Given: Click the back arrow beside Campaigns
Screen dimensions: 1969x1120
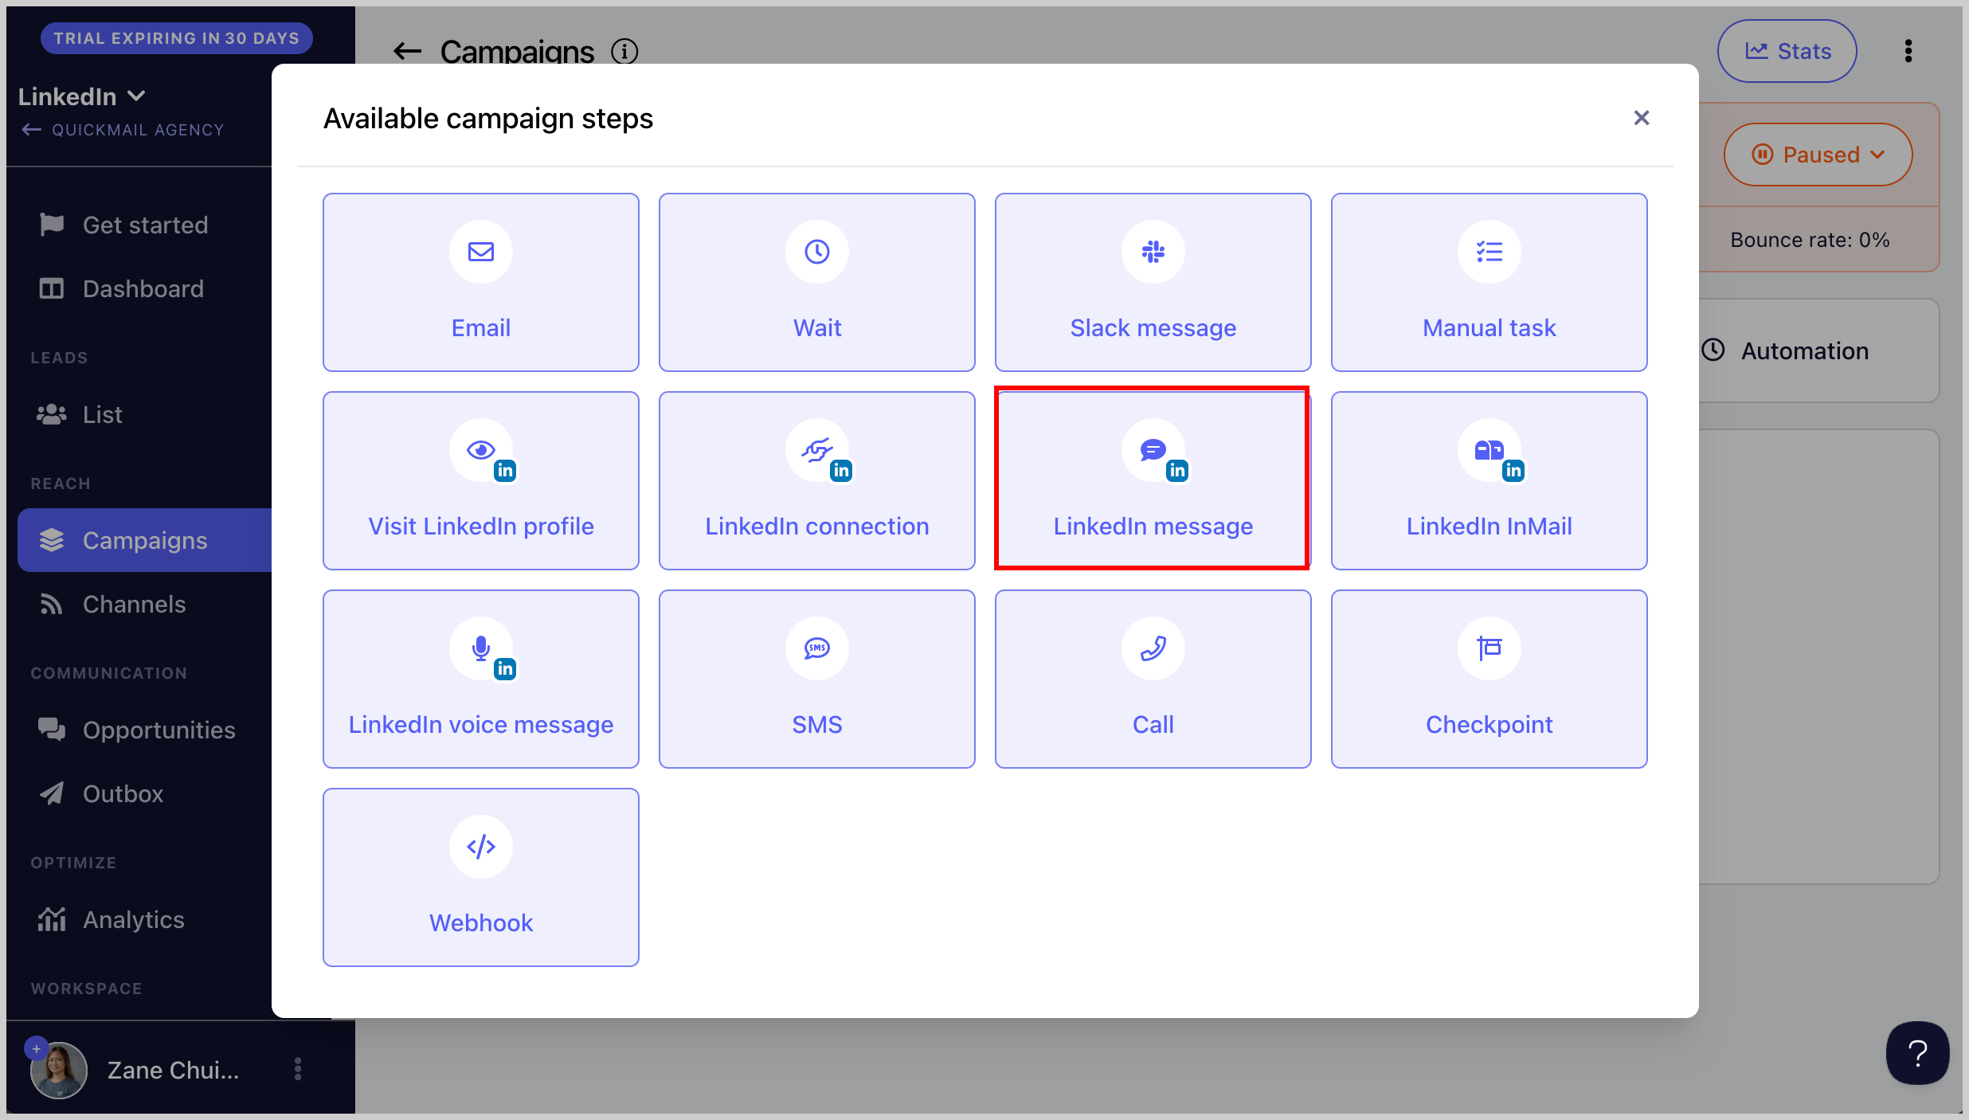Looking at the screenshot, I should point(407,52).
